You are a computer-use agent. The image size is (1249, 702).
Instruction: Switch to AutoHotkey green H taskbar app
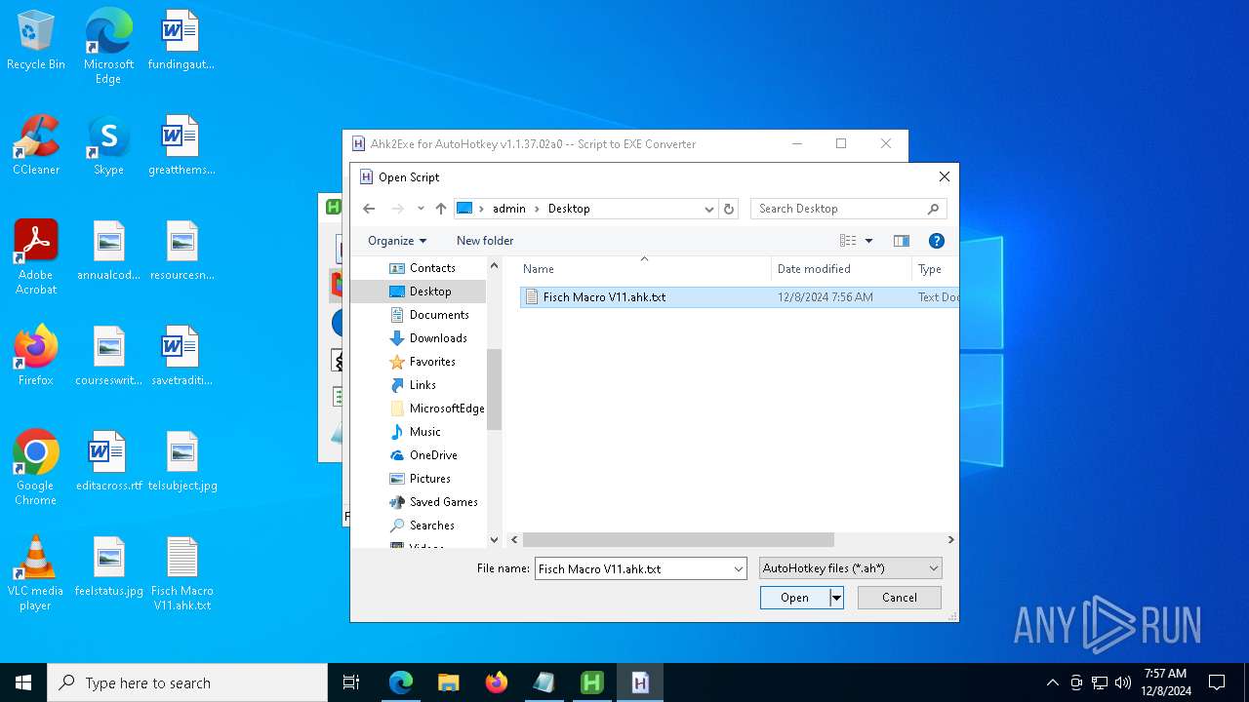click(591, 682)
